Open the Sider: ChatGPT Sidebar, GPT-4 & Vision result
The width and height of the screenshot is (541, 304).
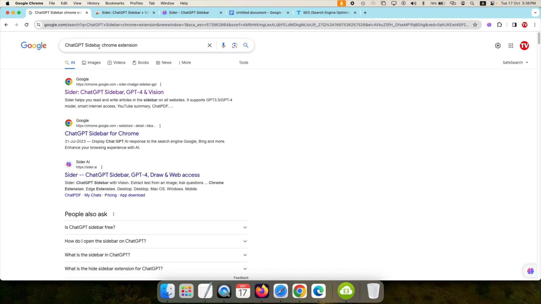(114, 92)
